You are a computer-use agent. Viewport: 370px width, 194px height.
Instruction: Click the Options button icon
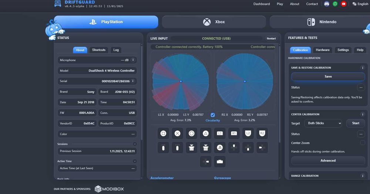click(178, 148)
